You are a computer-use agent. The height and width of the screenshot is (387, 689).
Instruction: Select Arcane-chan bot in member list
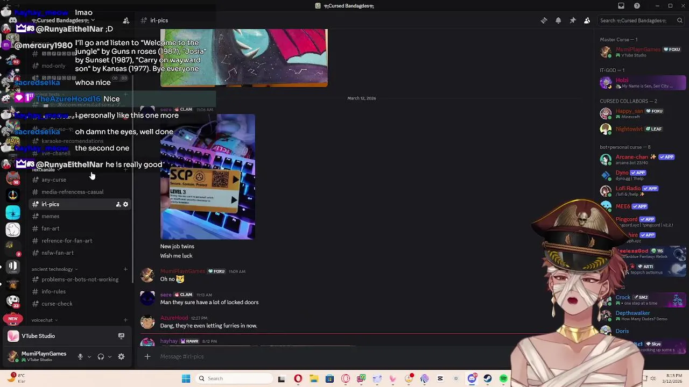tap(642, 160)
